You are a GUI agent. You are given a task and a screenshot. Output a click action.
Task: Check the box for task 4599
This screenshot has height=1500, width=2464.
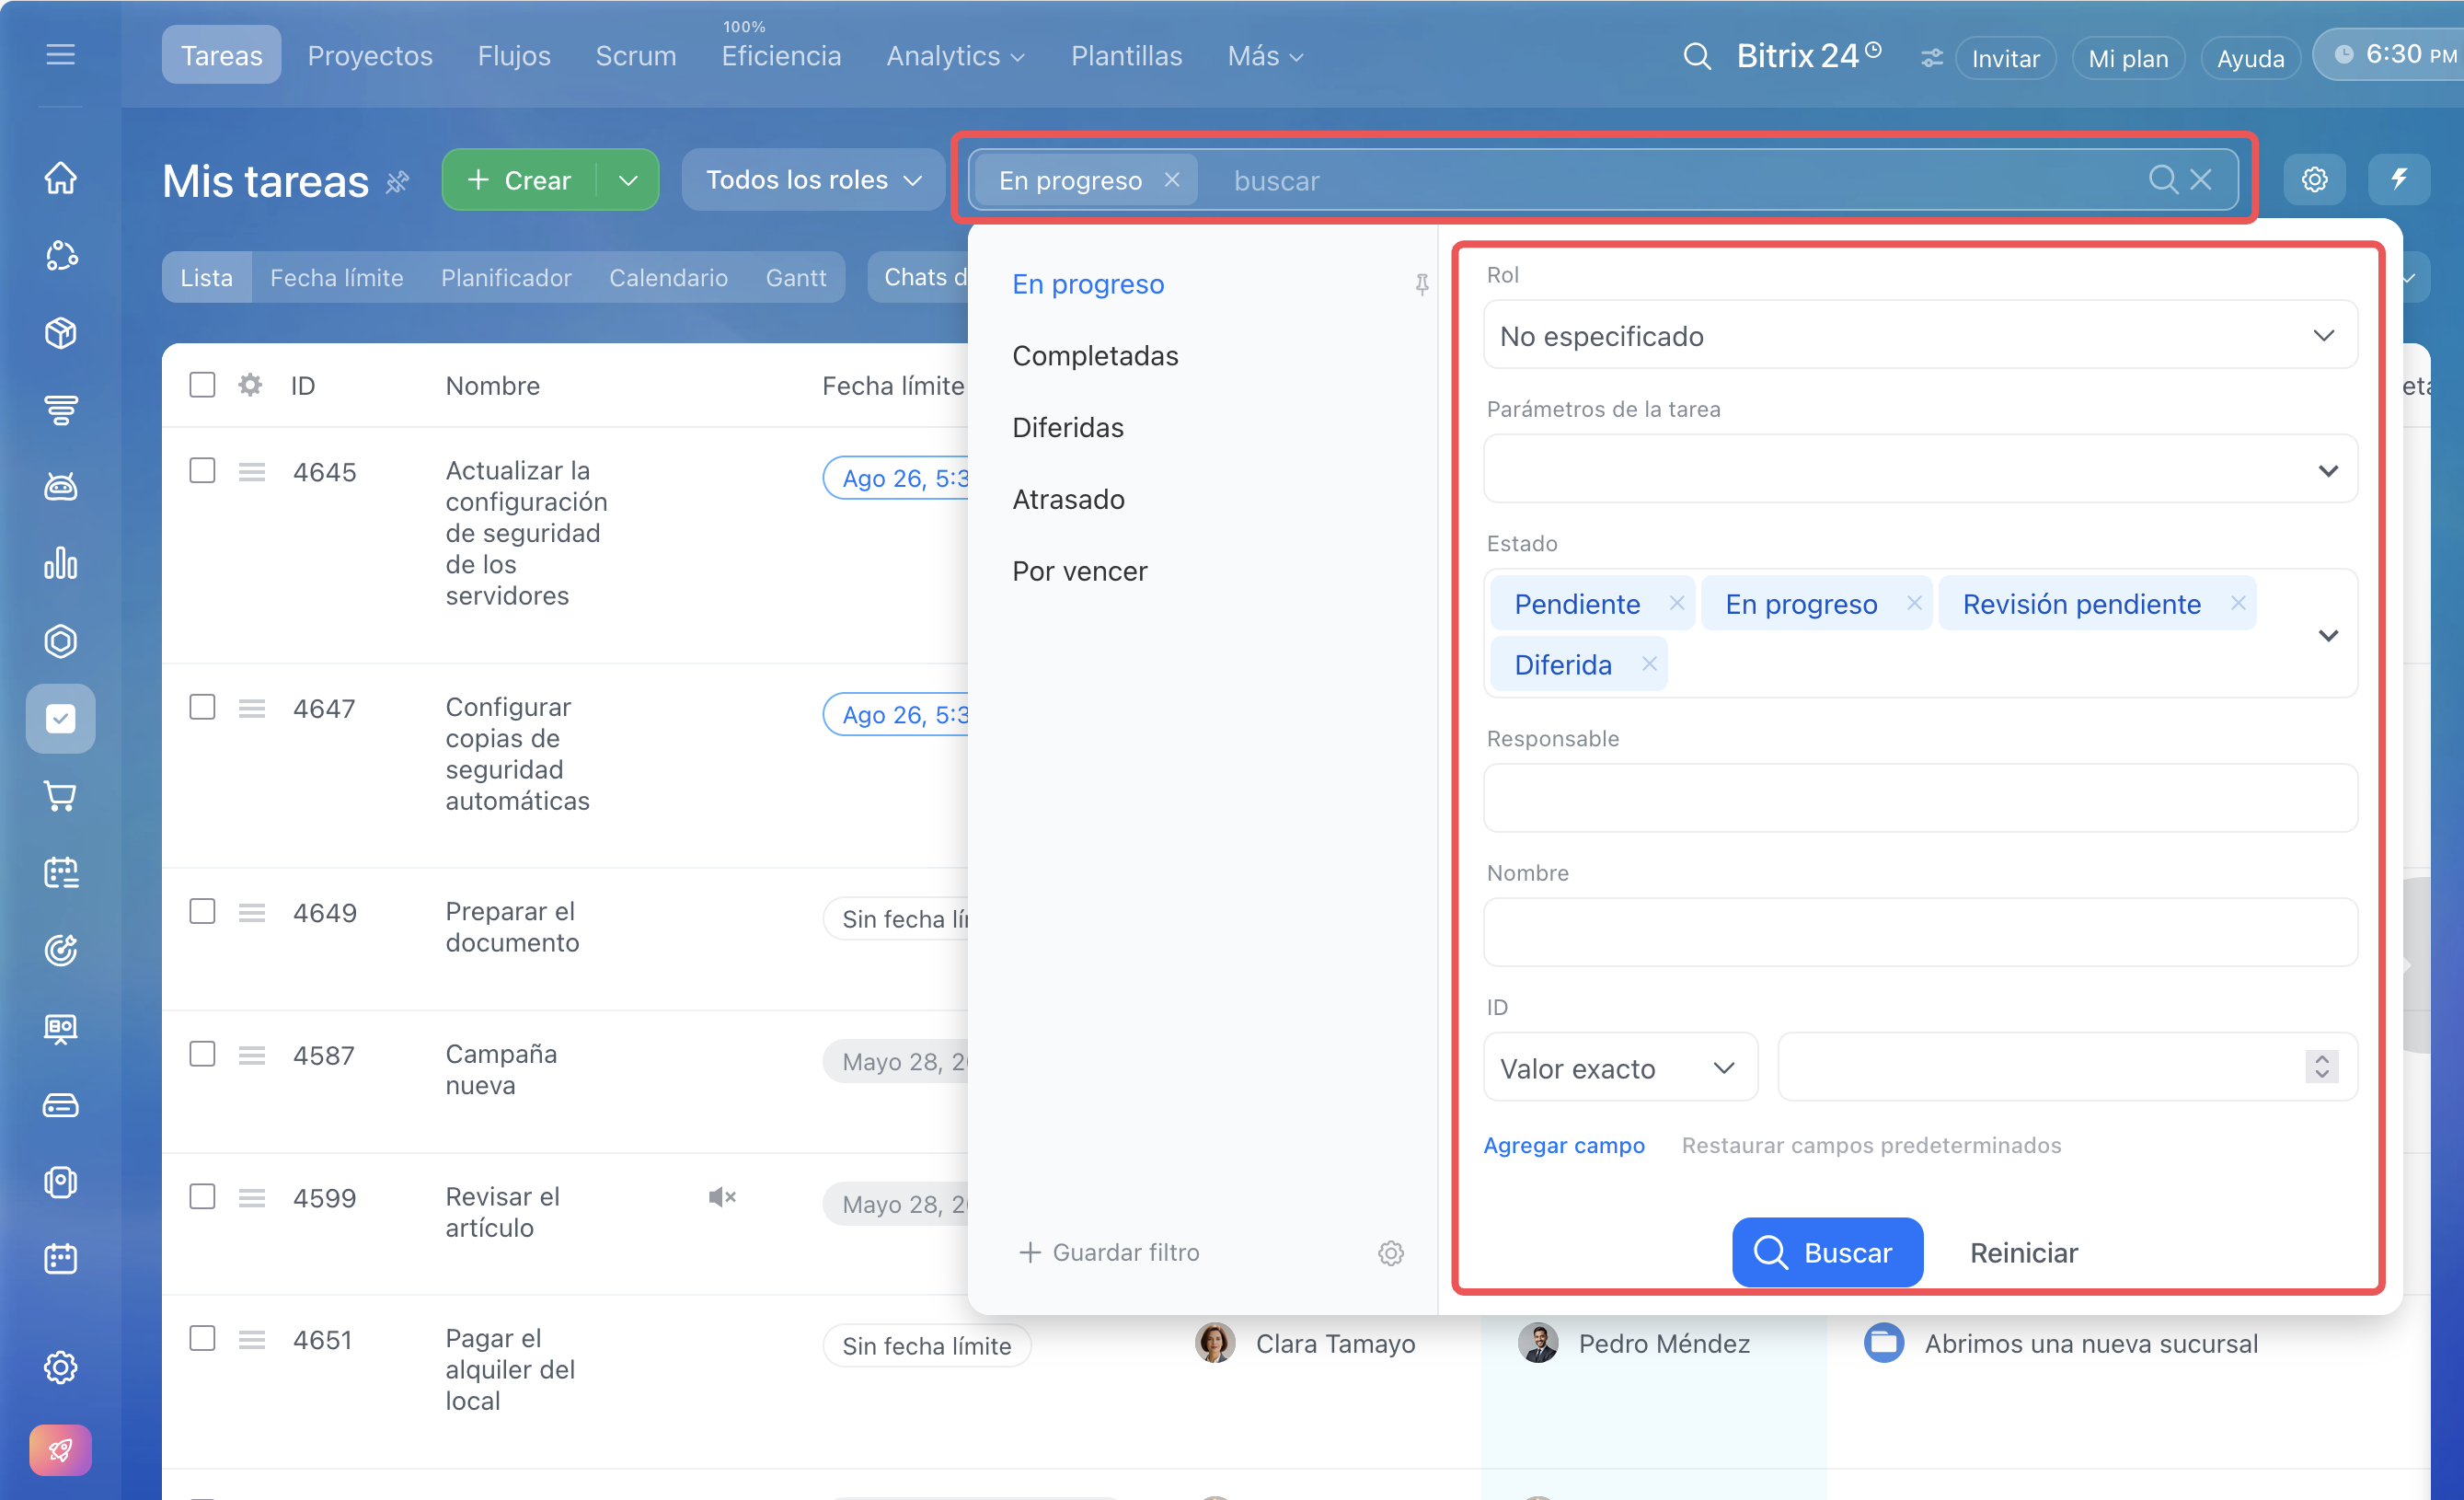click(202, 1197)
